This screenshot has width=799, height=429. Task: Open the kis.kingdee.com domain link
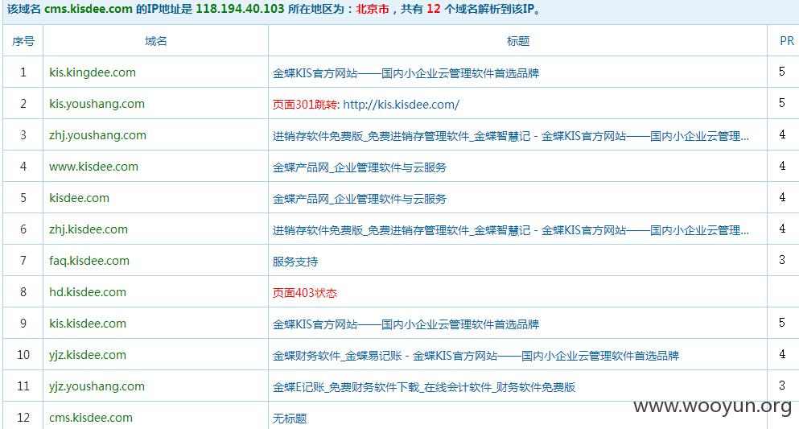click(x=93, y=72)
